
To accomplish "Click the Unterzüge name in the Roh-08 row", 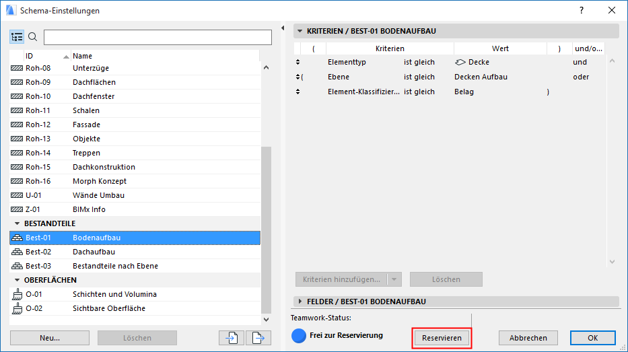I will (x=91, y=68).
